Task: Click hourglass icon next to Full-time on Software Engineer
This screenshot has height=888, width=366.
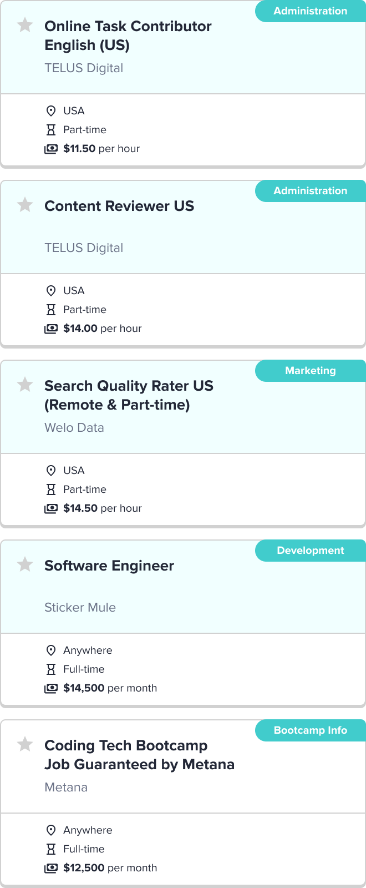Action: pos(51,669)
